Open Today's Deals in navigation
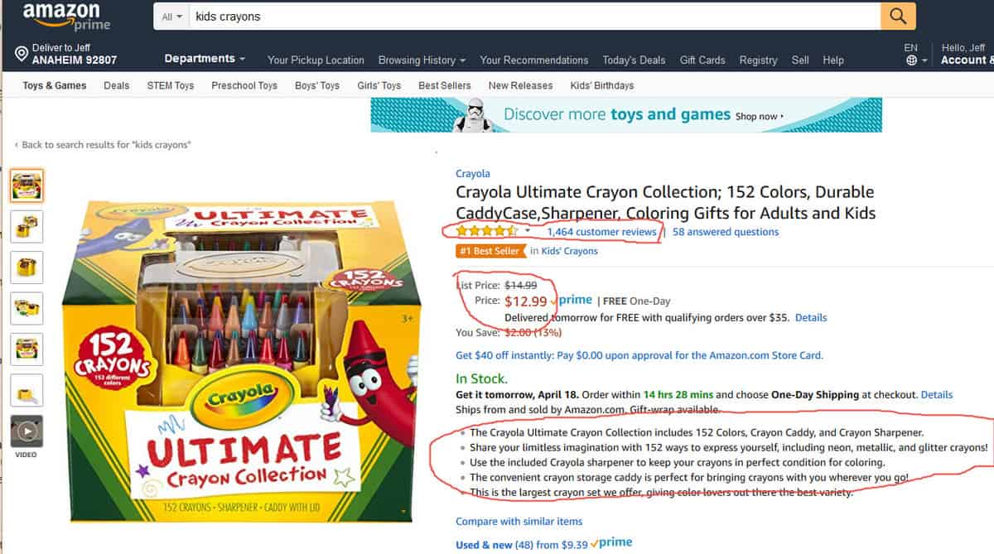Image resolution: width=994 pixels, height=554 pixels. 634,60
